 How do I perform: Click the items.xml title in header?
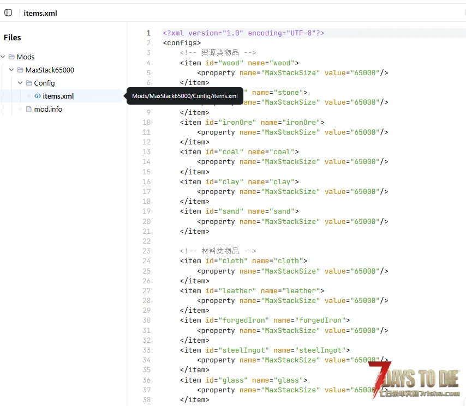point(40,13)
